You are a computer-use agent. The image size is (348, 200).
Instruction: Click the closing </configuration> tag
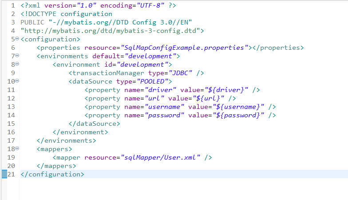tap(52, 174)
